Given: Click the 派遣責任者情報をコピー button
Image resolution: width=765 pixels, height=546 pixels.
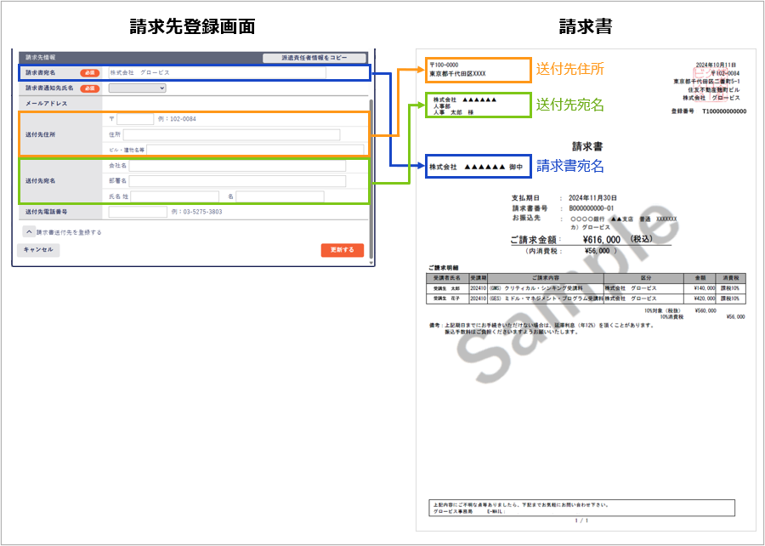Looking at the screenshot, I should tap(314, 58).
